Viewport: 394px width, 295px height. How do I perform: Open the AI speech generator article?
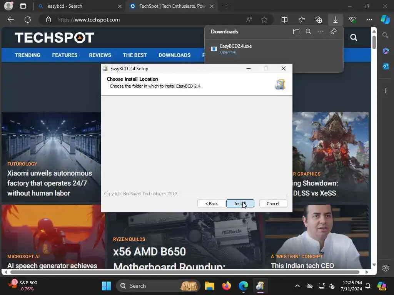point(52,266)
